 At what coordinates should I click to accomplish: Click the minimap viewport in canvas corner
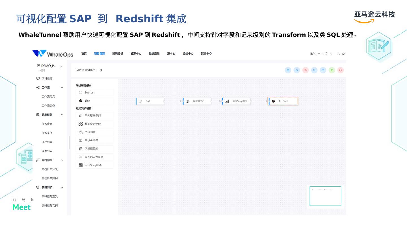tap(325, 196)
